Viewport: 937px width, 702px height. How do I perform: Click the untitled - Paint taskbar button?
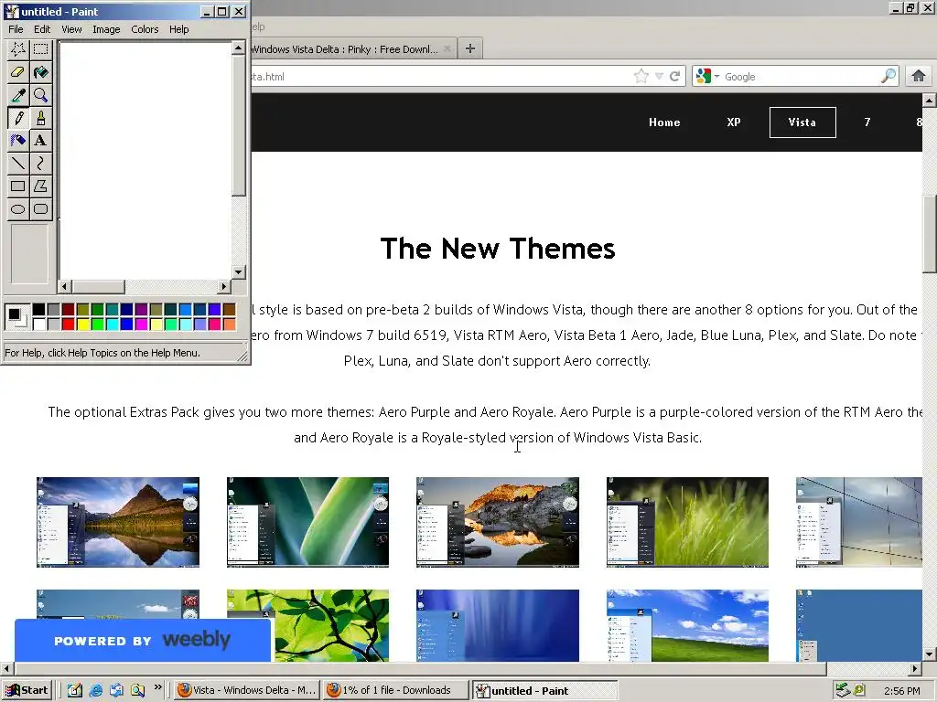coord(544,691)
